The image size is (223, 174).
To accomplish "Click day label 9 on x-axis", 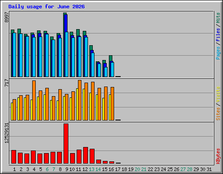I will (67, 169).
